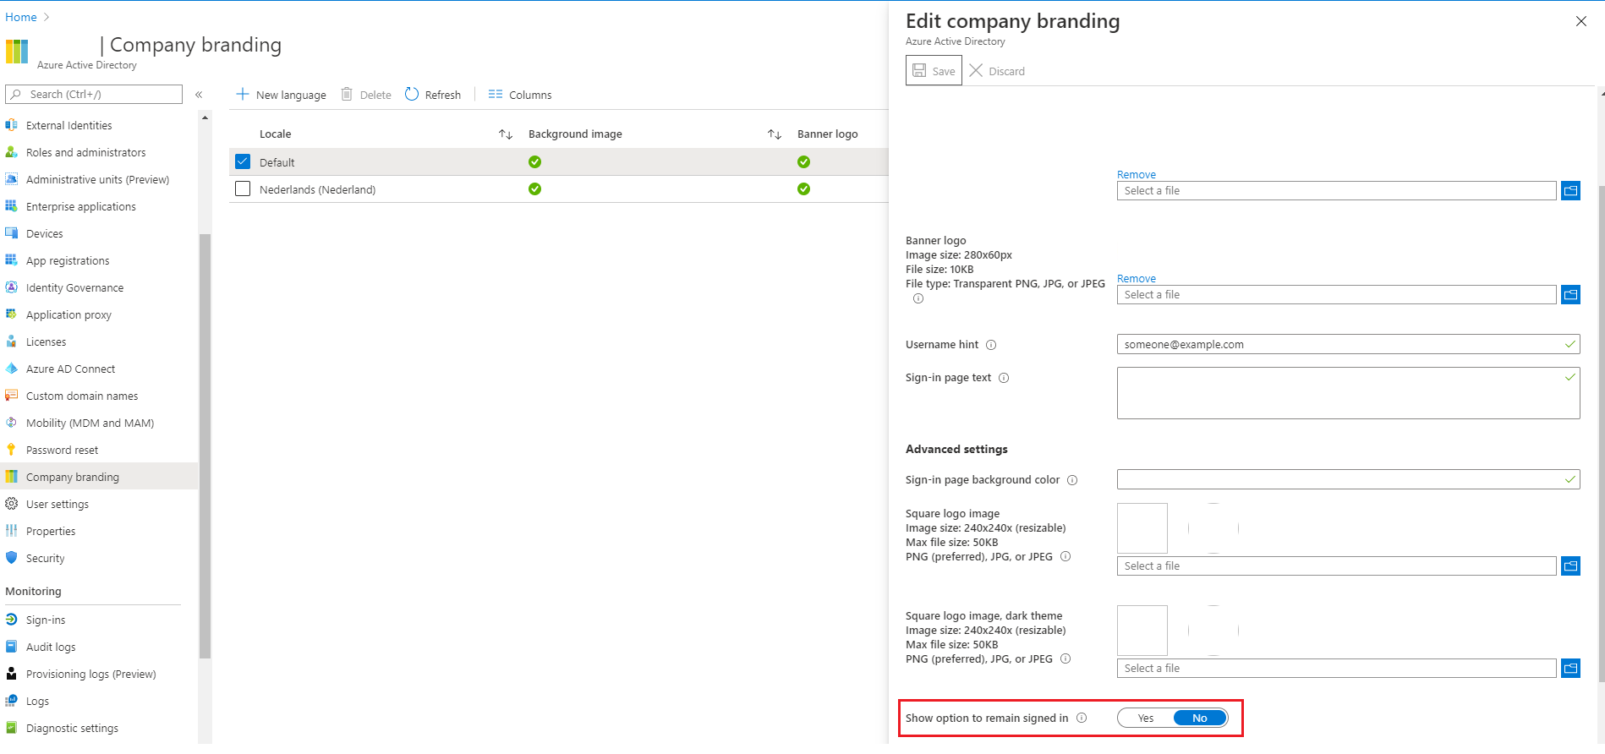Viewport: 1605px width, 754px height.
Task: Open Mobility (MDM and MAM)
Action: click(x=90, y=423)
